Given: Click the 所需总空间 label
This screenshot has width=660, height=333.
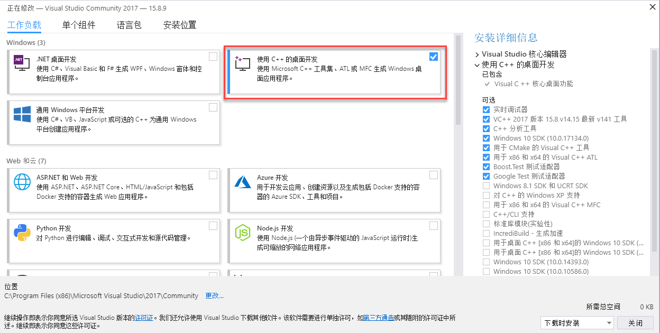Looking at the screenshot, I should pos(603,307).
